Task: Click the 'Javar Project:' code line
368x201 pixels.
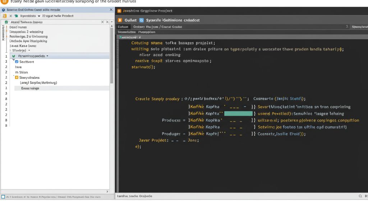Action: coord(169,140)
